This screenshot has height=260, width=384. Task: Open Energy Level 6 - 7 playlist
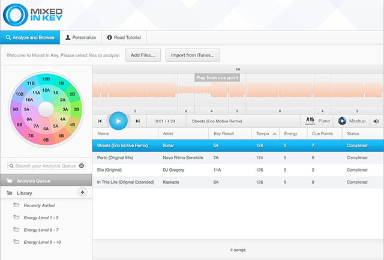(41, 230)
